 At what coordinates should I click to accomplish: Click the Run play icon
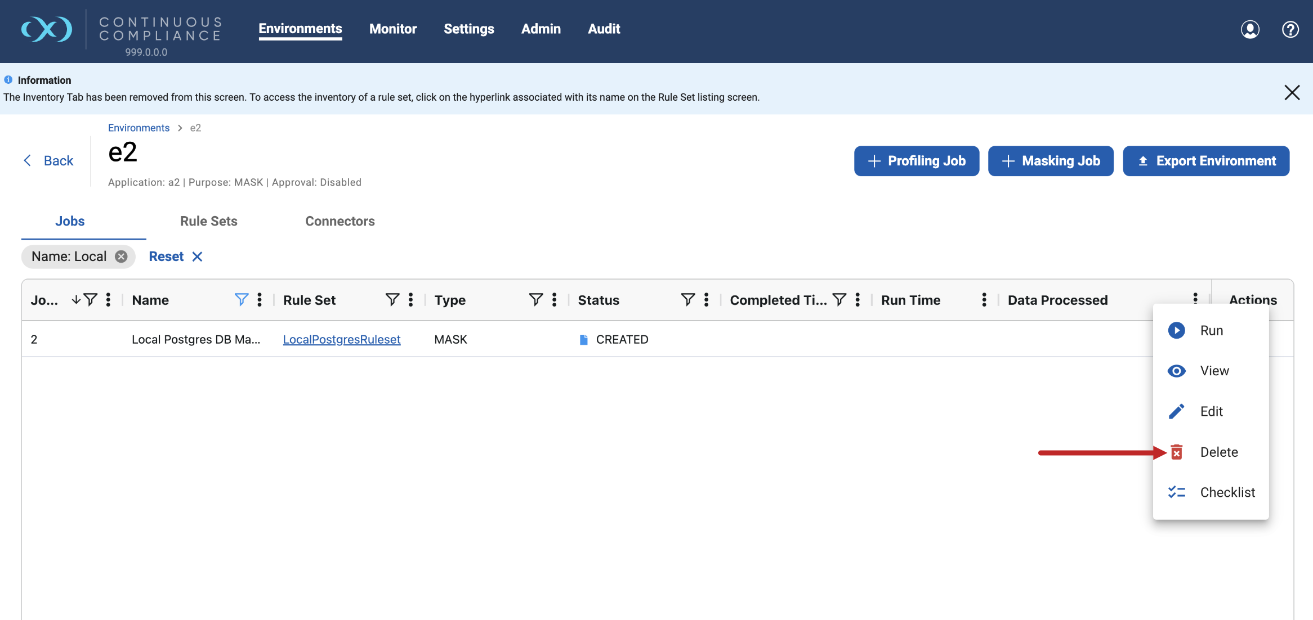point(1176,330)
